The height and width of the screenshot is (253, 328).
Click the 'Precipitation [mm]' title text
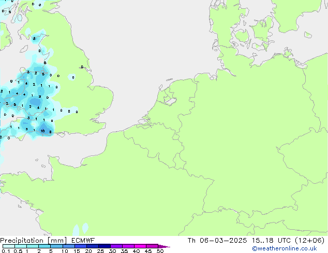(x=34, y=241)
